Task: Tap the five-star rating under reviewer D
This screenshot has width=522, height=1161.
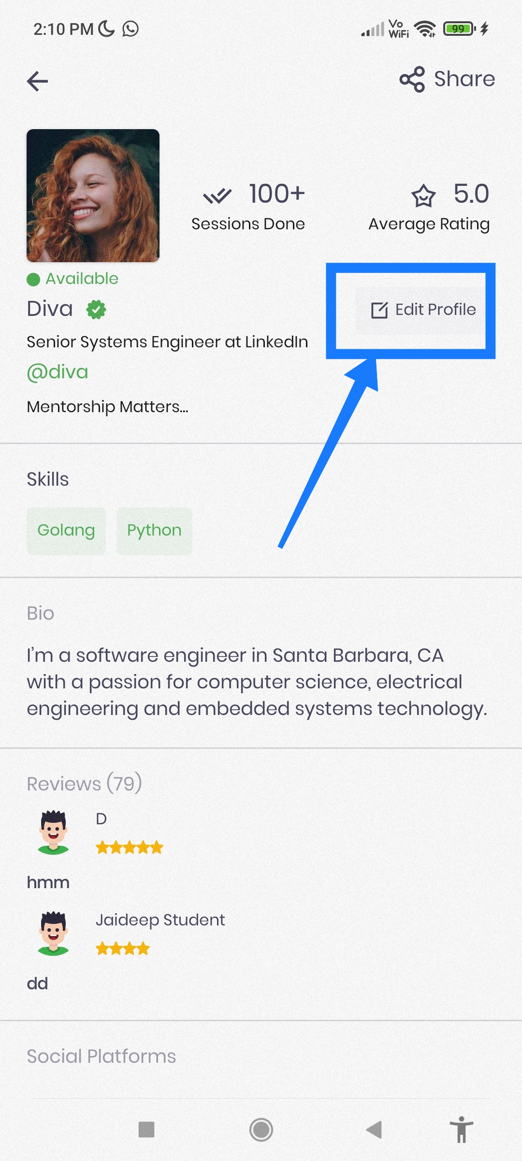Action: tap(130, 847)
